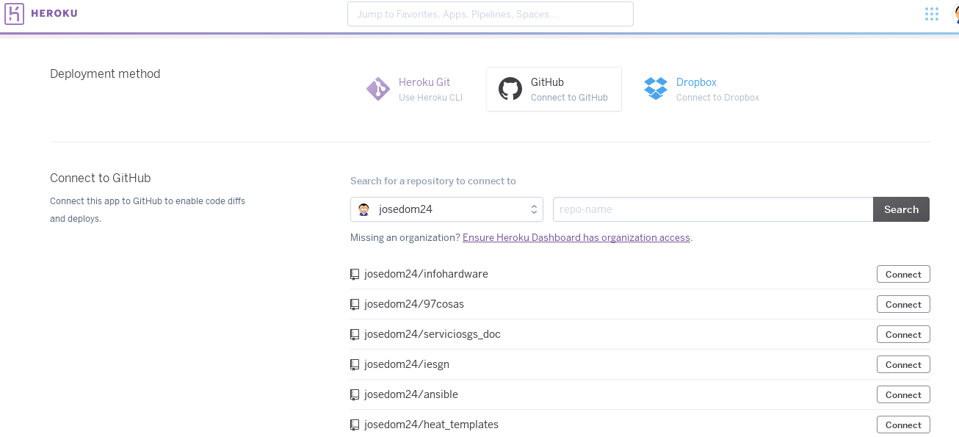The width and height of the screenshot is (959, 437).
Task: Connect the josedom24/97cosas repository
Action: pyautogui.click(x=902, y=304)
